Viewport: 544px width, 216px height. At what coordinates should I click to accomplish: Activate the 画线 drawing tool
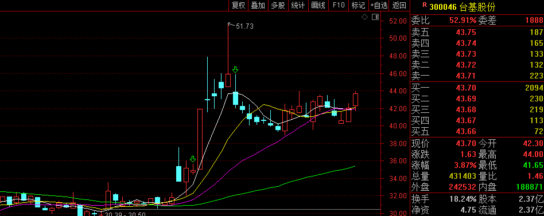pyautogui.click(x=318, y=5)
